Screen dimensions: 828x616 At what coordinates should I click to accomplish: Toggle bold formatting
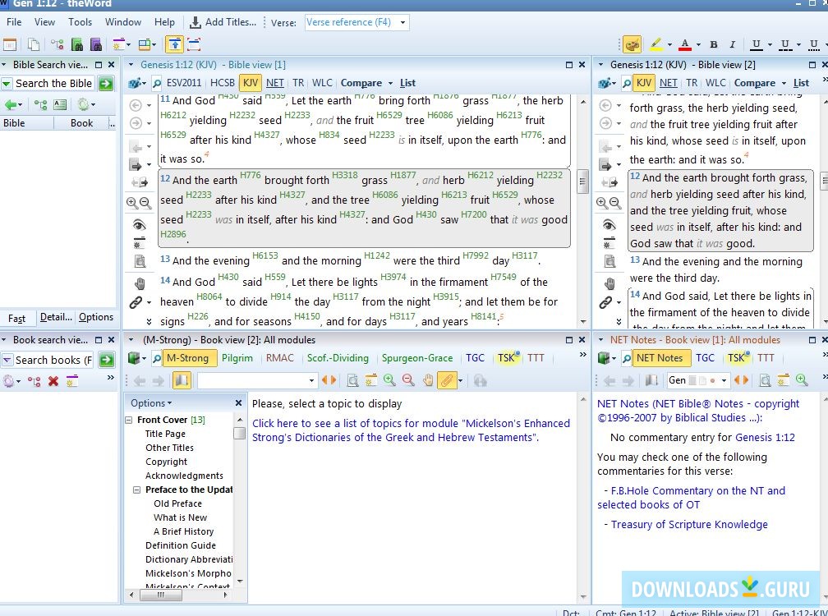coord(713,44)
